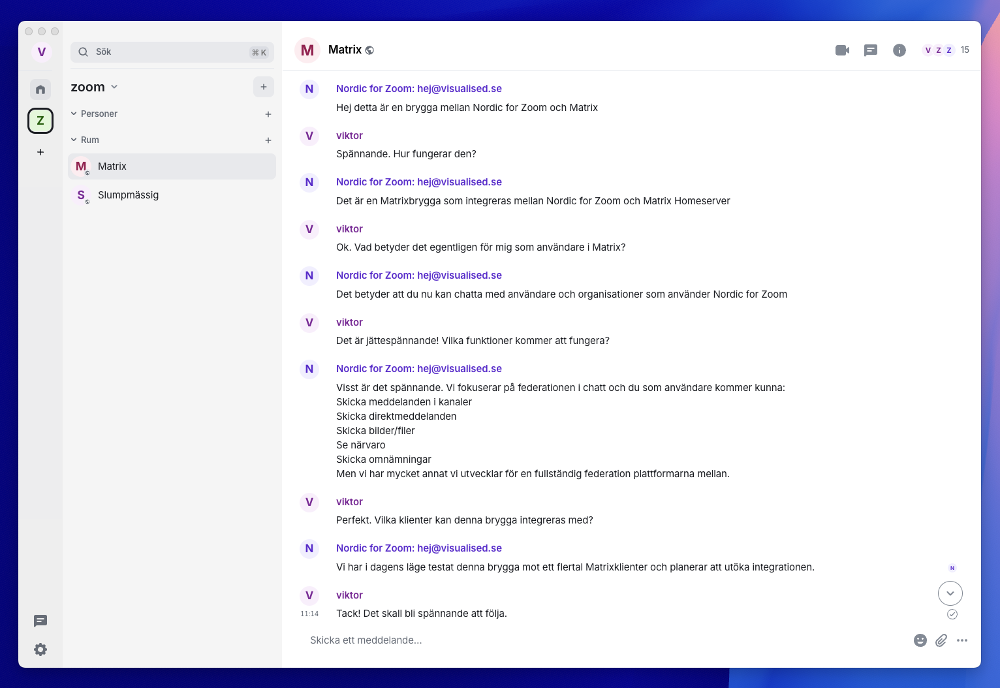1000x688 pixels.
Task: Collapse the Rum section
Action: point(74,140)
